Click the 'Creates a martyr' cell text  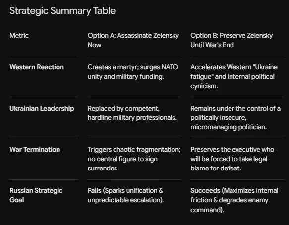click(x=133, y=72)
